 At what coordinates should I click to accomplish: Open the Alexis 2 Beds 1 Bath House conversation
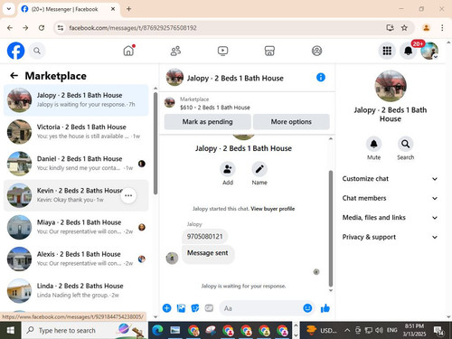tap(76, 259)
